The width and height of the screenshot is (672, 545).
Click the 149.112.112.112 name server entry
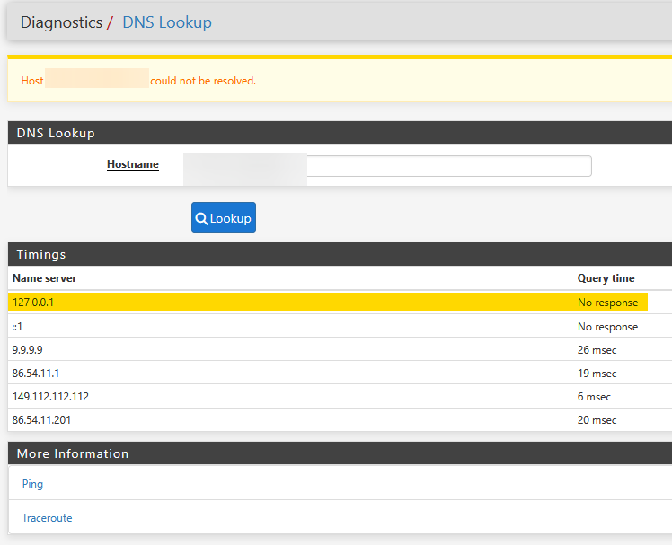click(x=50, y=396)
